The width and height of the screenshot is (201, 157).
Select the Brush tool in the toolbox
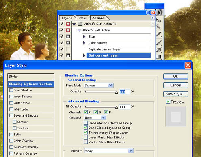click(159, 43)
